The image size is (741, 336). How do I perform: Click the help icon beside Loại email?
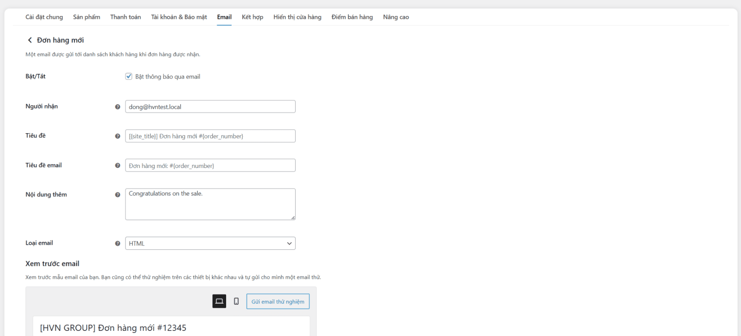tap(118, 243)
